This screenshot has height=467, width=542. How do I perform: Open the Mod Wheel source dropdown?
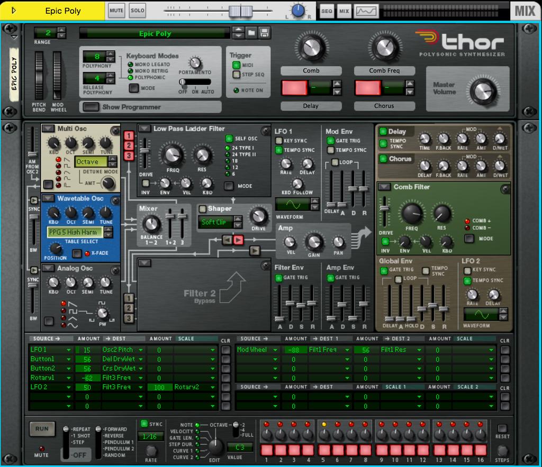point(275,350)
